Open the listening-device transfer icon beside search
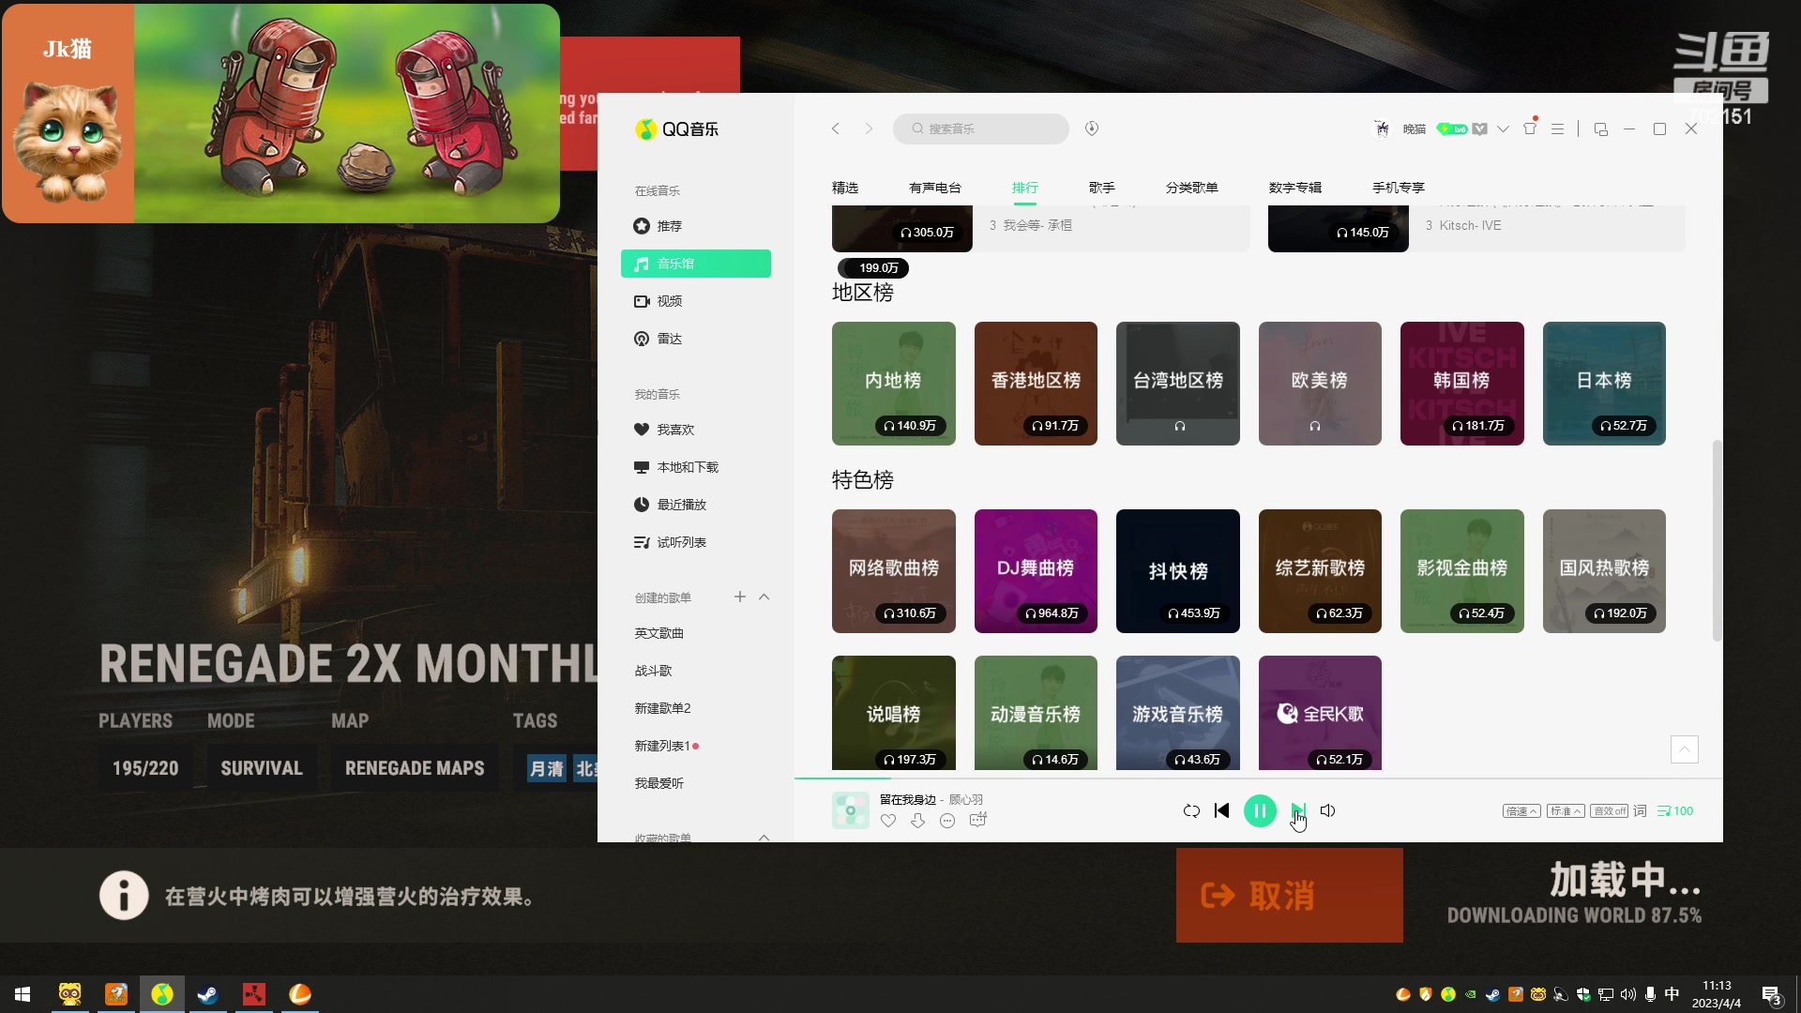This screenshot has height=1013, width=1801. point(1091,129)
